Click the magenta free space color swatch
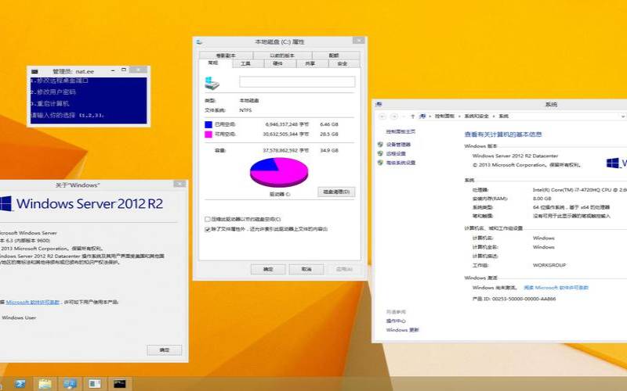The width and height of the screenshot is (627, 391). 208,135
